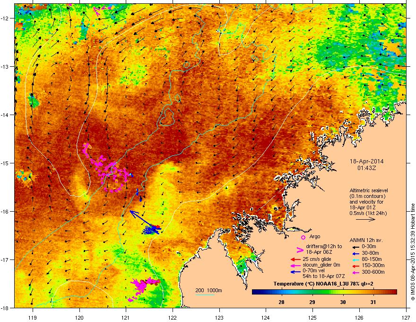Click the magenta slocum_glider 0m legend arrow
The height and width of the screenshot is (322, 416).
tap(295, 265)
